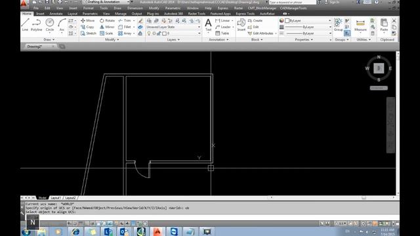The height and width of the screenshot is (236, 420).
Task: Switch to the Layout1 tab
Action: tap(56, 198)
